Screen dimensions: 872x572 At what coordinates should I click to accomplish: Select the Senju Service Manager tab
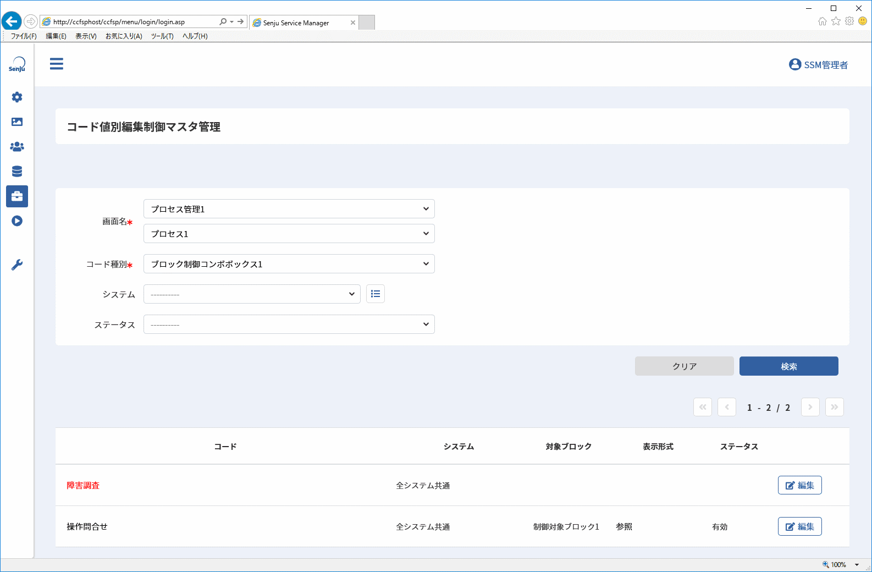click(x=304, y=23)
